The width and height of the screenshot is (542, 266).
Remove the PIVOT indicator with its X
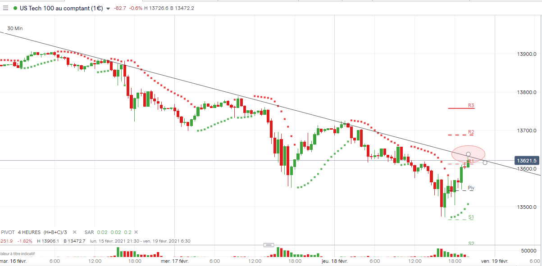click(75, 232)
